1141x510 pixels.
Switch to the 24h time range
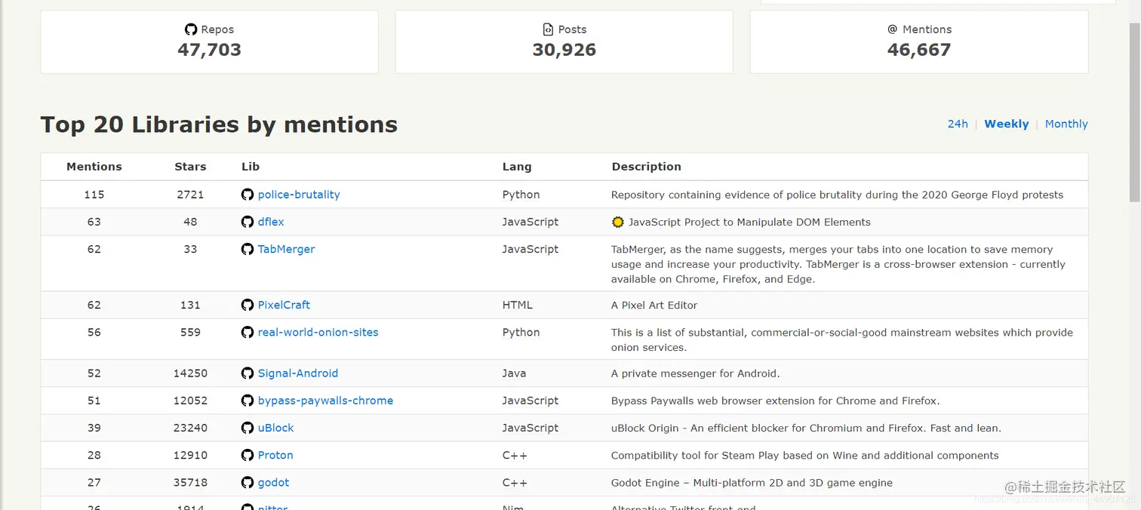pyautogui.click(x=958, y=124)
